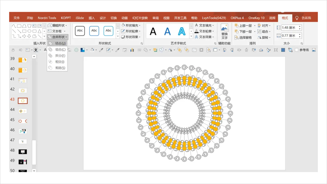Open 形状轮廓 shape outline dropdown
The image size is (327, 184).
click(131, 31)
